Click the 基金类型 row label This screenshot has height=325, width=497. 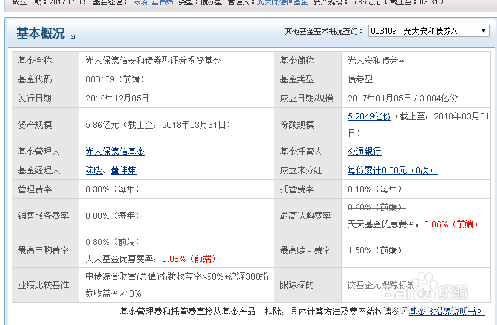click(x=297, y=79)
